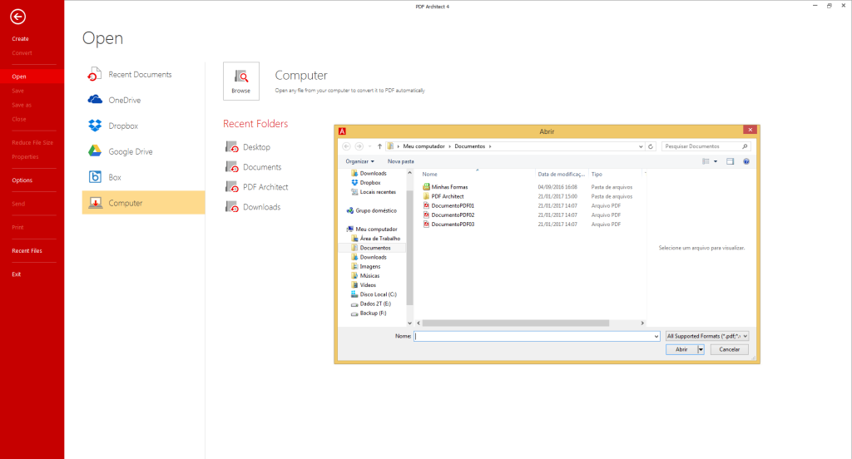
Task: Click Nova pasta in the dialog toolbar
Action: (400, 161)
